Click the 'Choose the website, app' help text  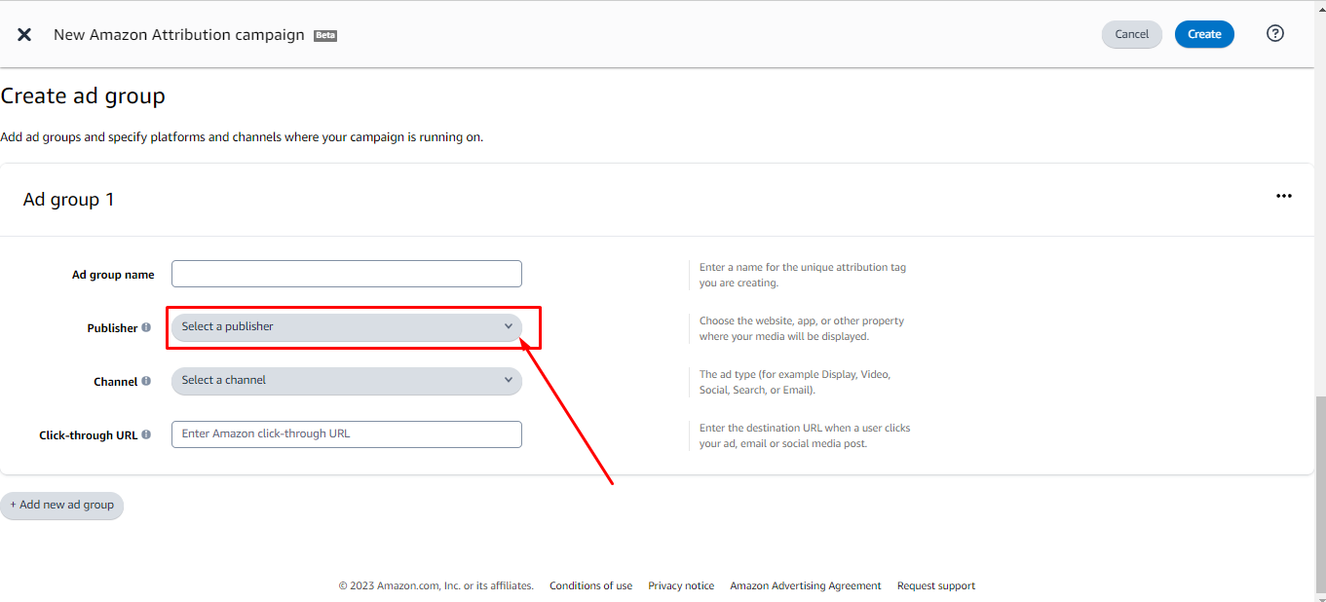click(x=802, y=328)
